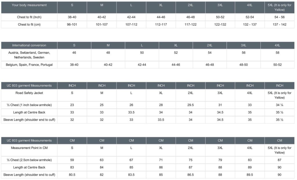Select the 54 - 56 chest inch cell
The height and width of the screenshot is (180, 297).
(x=279, y=17)
